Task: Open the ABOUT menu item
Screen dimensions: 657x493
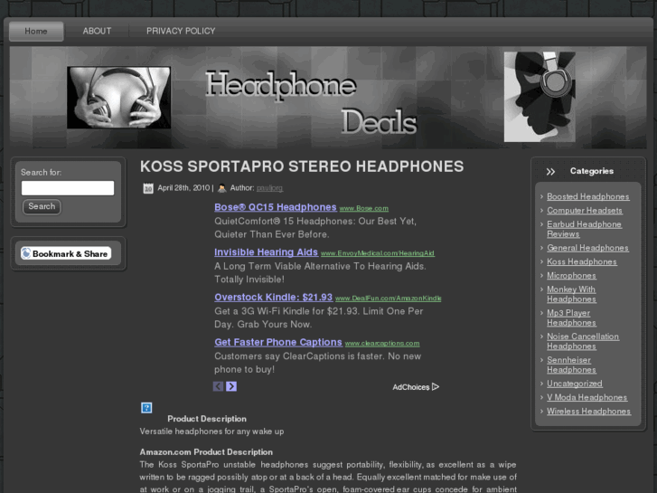Action: (97, 31)
